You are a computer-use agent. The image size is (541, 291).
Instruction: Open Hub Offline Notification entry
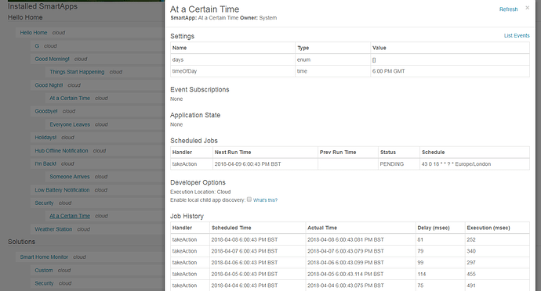(61, 150)
